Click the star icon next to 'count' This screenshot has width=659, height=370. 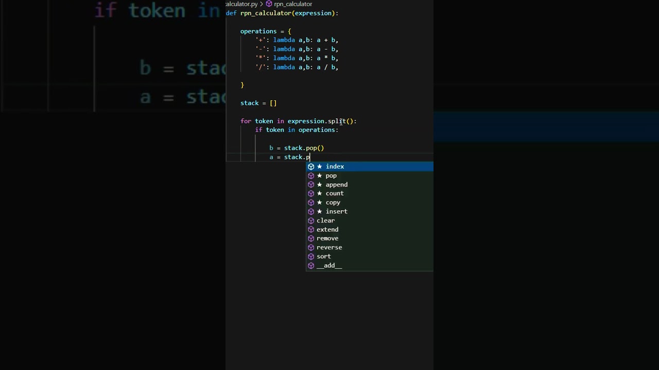[x=320, y=193]
